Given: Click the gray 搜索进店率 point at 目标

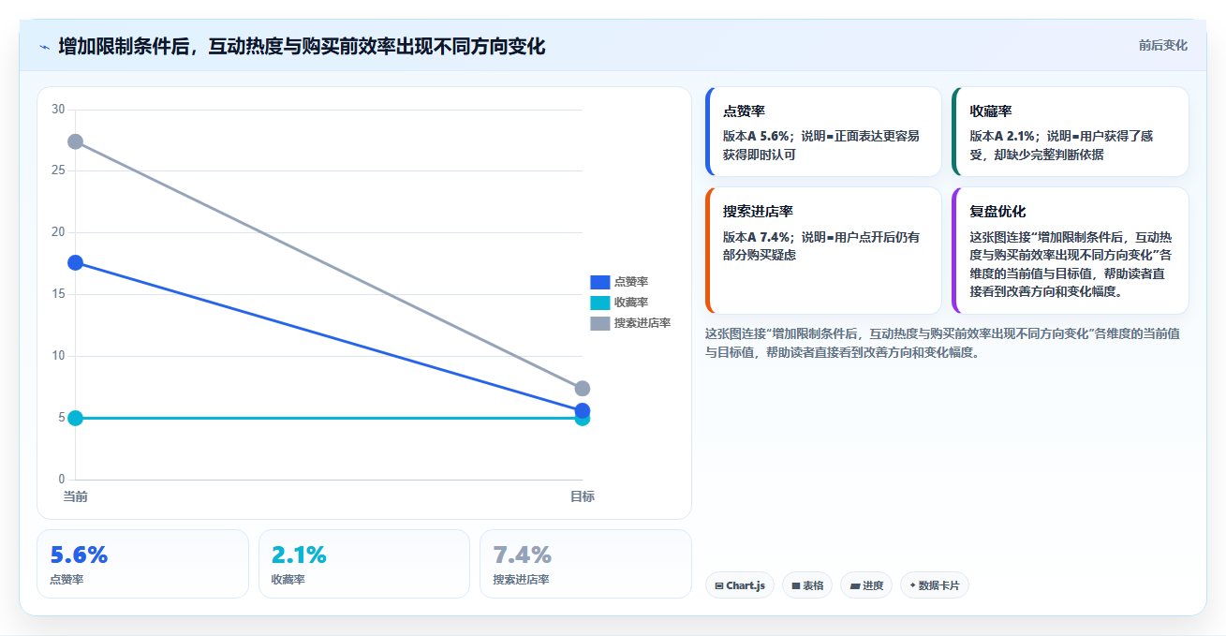Looking at the screenshot, I should [x=583, y=389].
